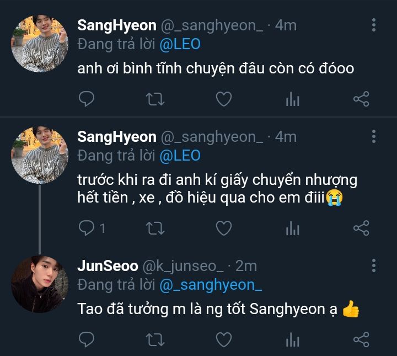Open the reply with 1 comment
397x356 pixels.
click(x=91, y=227)
